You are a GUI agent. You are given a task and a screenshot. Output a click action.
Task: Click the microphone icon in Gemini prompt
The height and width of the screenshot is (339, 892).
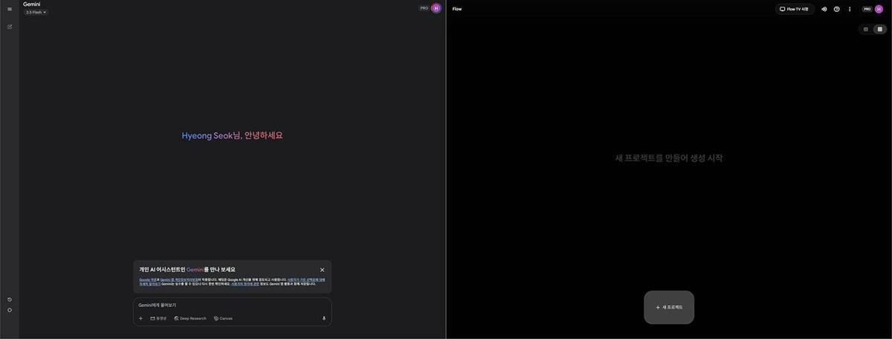[323, 318]
